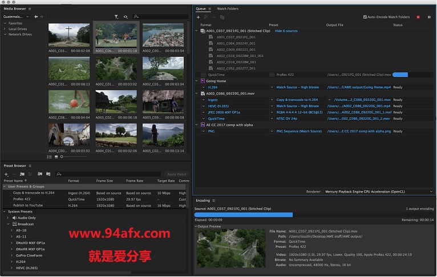
Task: Toggle Auto-Encode Watch Folders checkbox
Action: click(x=365, y=17)
